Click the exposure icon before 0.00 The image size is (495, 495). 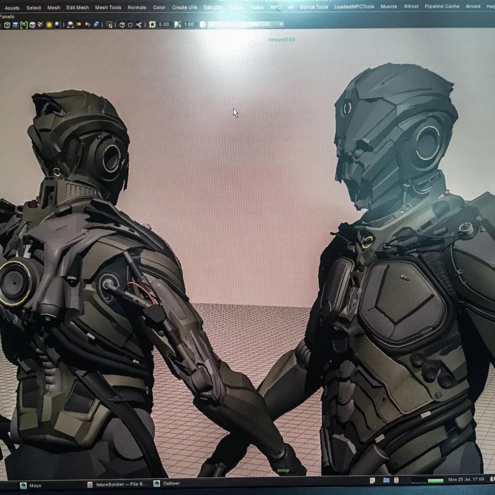[x=152, y=24]
